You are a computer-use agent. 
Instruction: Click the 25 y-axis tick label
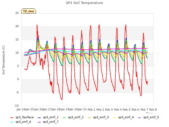17,13
